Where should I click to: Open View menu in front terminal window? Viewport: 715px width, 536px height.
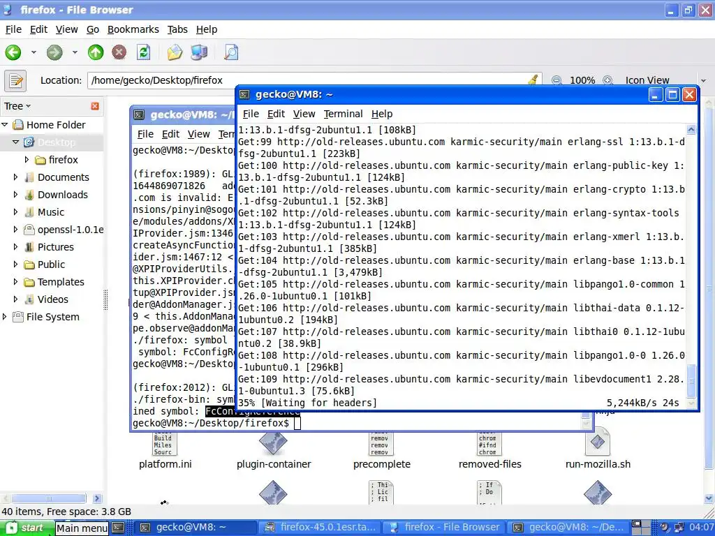(304, 114)
